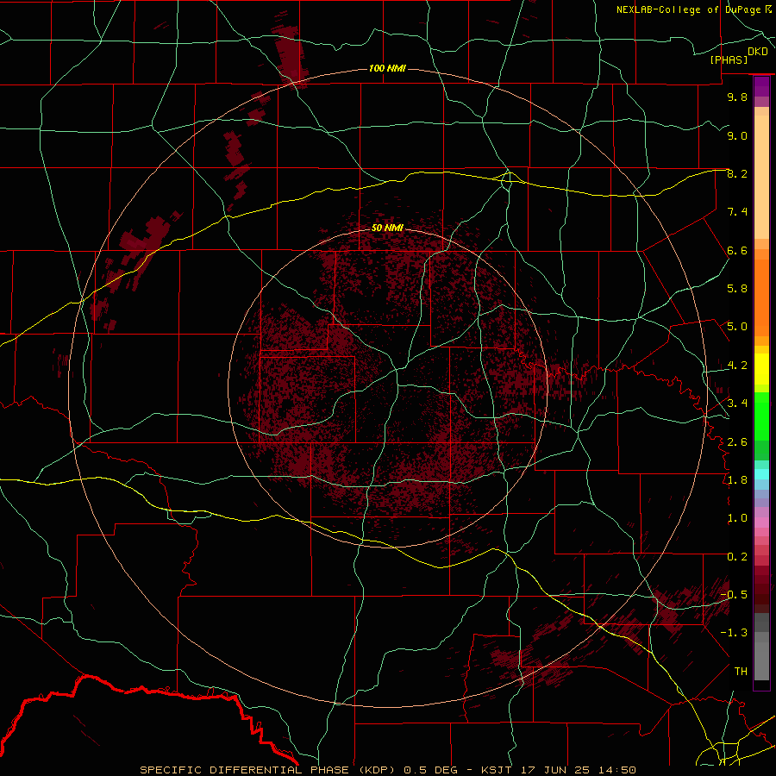Screen dimensions: 776x776
Task: Click the 7.4 legend value
Action: (737, 212)
